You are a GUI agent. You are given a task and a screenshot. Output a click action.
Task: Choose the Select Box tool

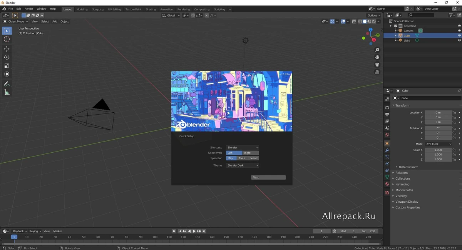pyautogui.click(x=7, y=31)
